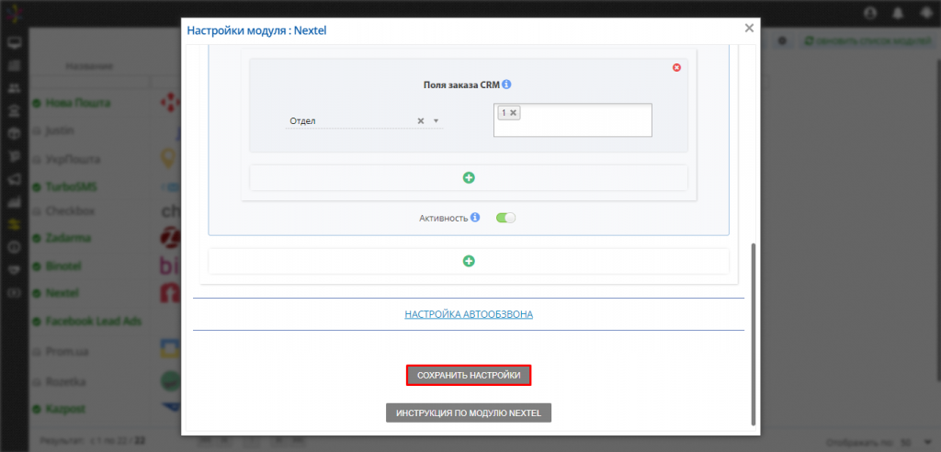The width and height of the screenshot is (941, 452).
Task: Remove the CRM order fields block via red icon
Action: [x=677, y=67]
